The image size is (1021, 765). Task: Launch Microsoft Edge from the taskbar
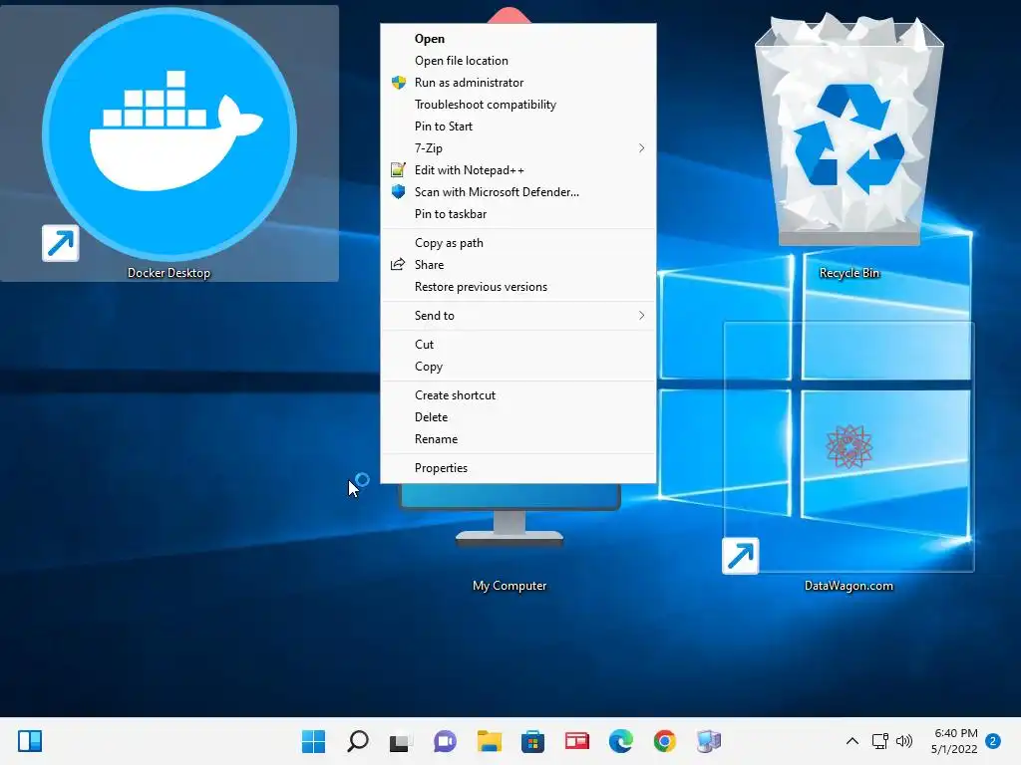(620, 741)
